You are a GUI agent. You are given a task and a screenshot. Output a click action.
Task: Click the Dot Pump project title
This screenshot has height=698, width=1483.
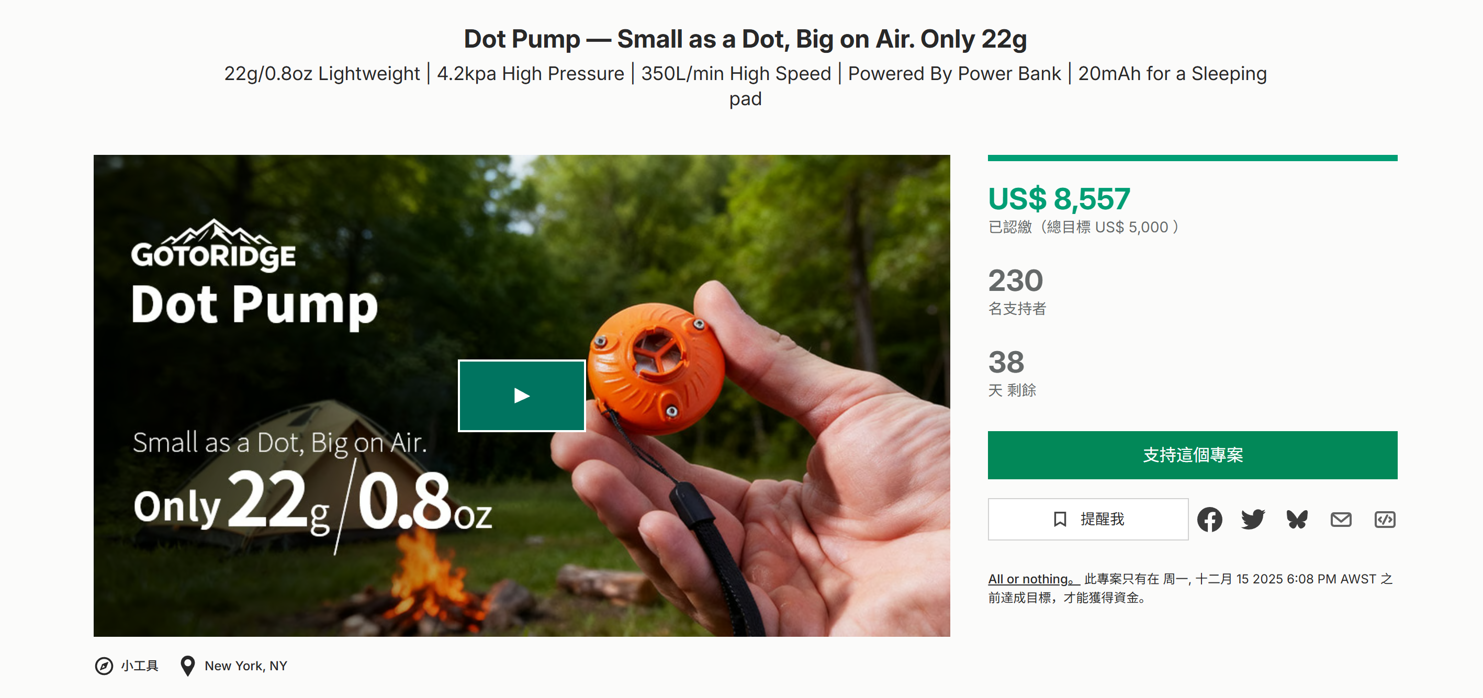coord(745,39)
